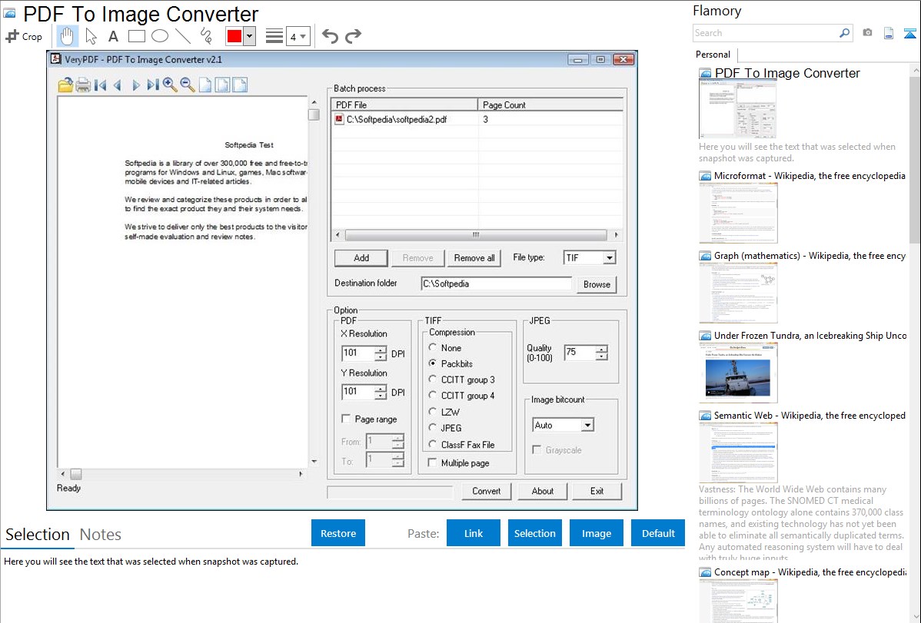This screenshot has width=921, height=623.
Task: Open the line width dropdown
Action: (298, 36)
